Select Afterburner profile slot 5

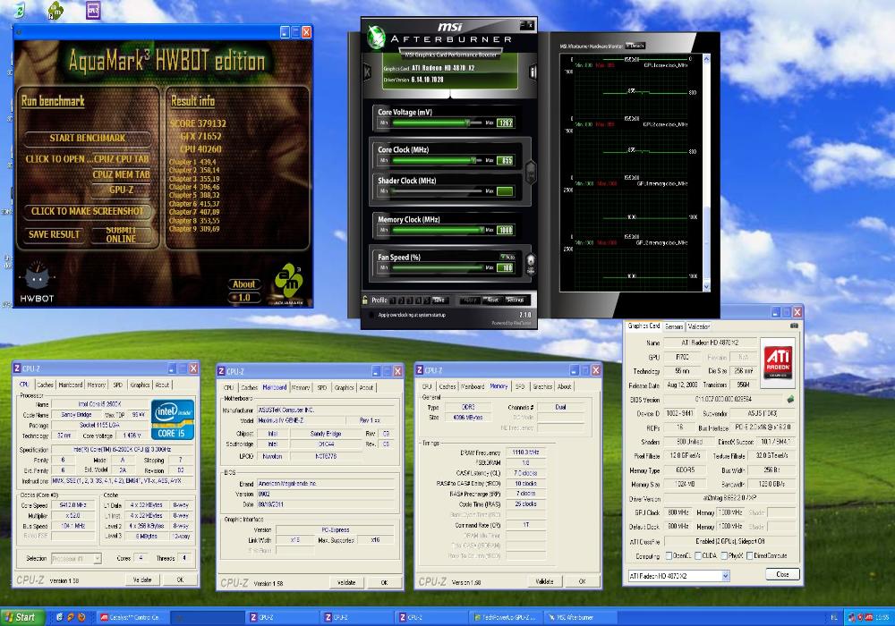[426, 300]
